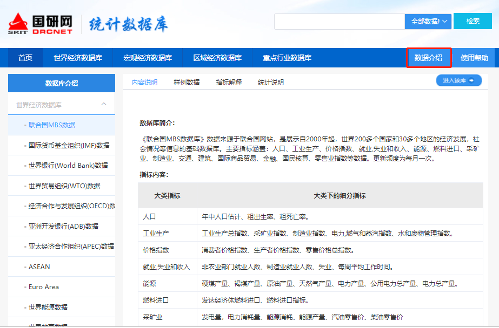499x328 pixels.
Task: Open the 数据介绍 page
Action: coord(429,58)
